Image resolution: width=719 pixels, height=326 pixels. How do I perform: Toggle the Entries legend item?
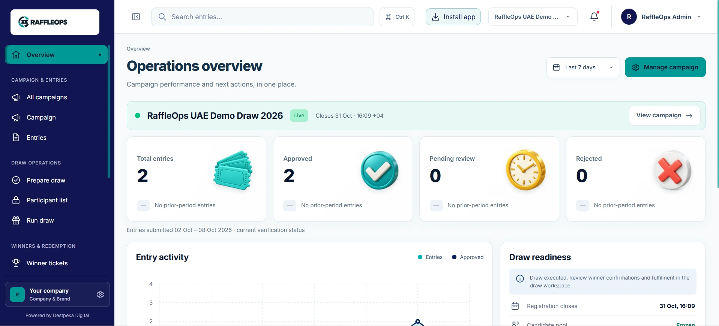(x=430, y=257)
